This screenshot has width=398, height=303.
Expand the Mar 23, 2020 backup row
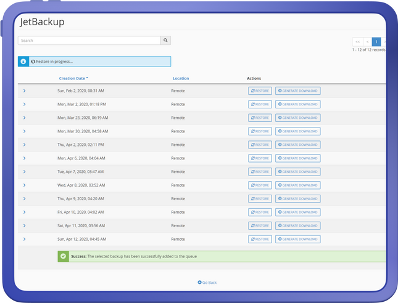coord(24,118)
